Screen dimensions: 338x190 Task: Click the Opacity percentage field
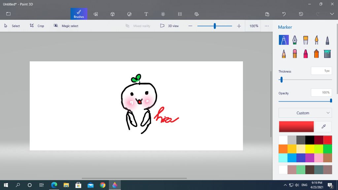click(x=321, y=93)
